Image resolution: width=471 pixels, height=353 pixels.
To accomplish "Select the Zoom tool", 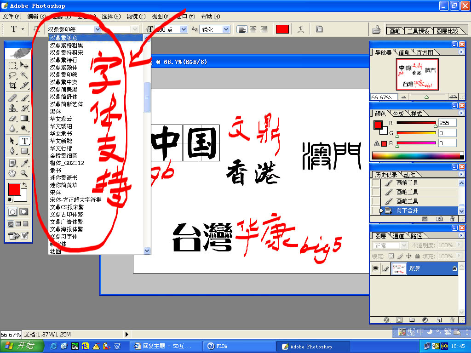I will 24,173.
